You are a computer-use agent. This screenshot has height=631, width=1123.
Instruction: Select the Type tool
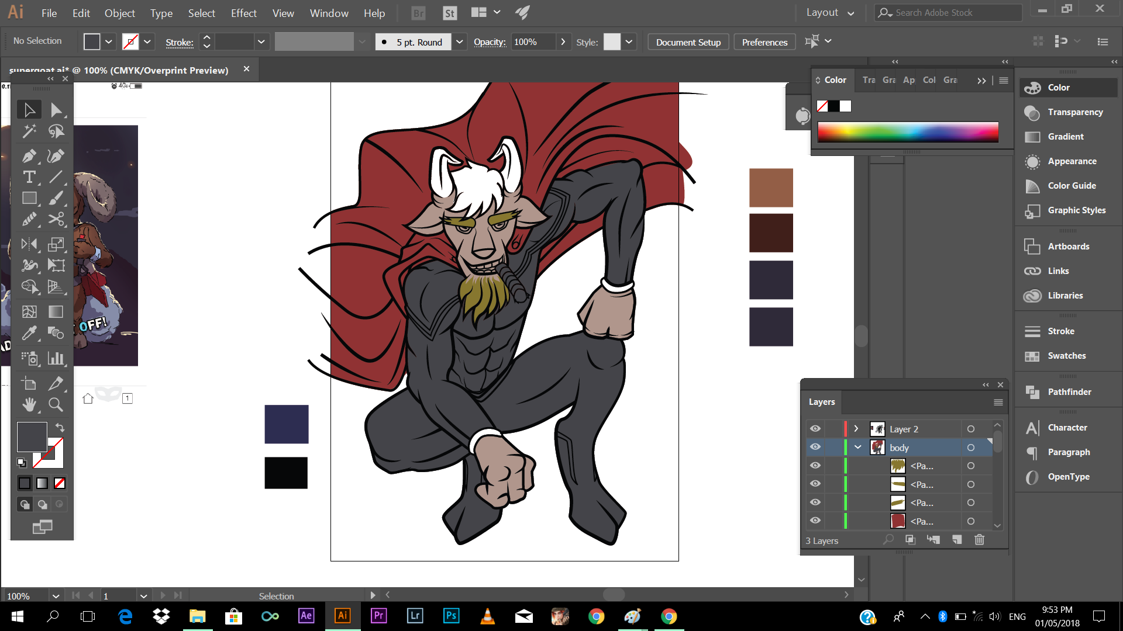(29, 177)
